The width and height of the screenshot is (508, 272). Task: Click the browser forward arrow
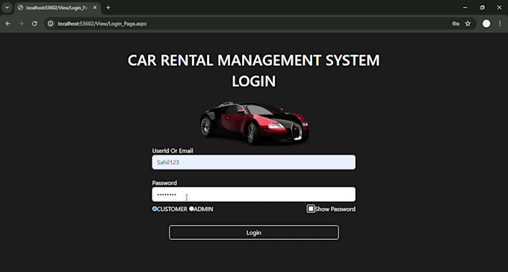(x=21, y=24)
